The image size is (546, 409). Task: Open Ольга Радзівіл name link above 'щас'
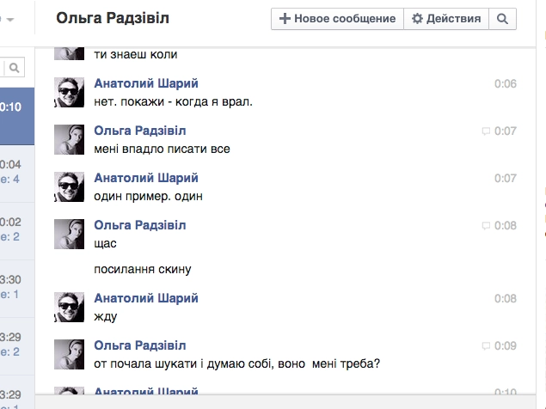pyautogui.click(x=139, y=225)
